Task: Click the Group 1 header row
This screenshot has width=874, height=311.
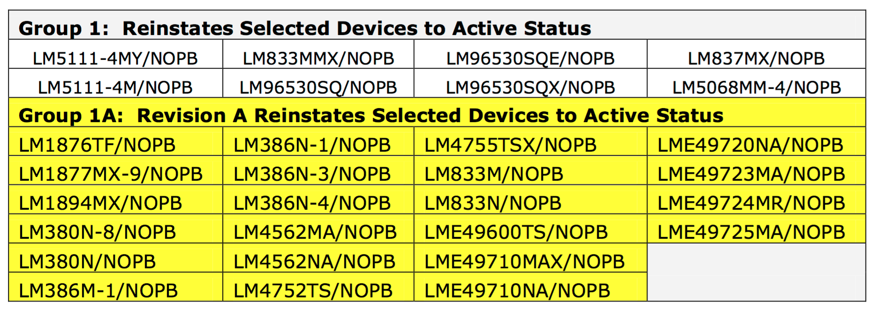Action: pos(437,25)
